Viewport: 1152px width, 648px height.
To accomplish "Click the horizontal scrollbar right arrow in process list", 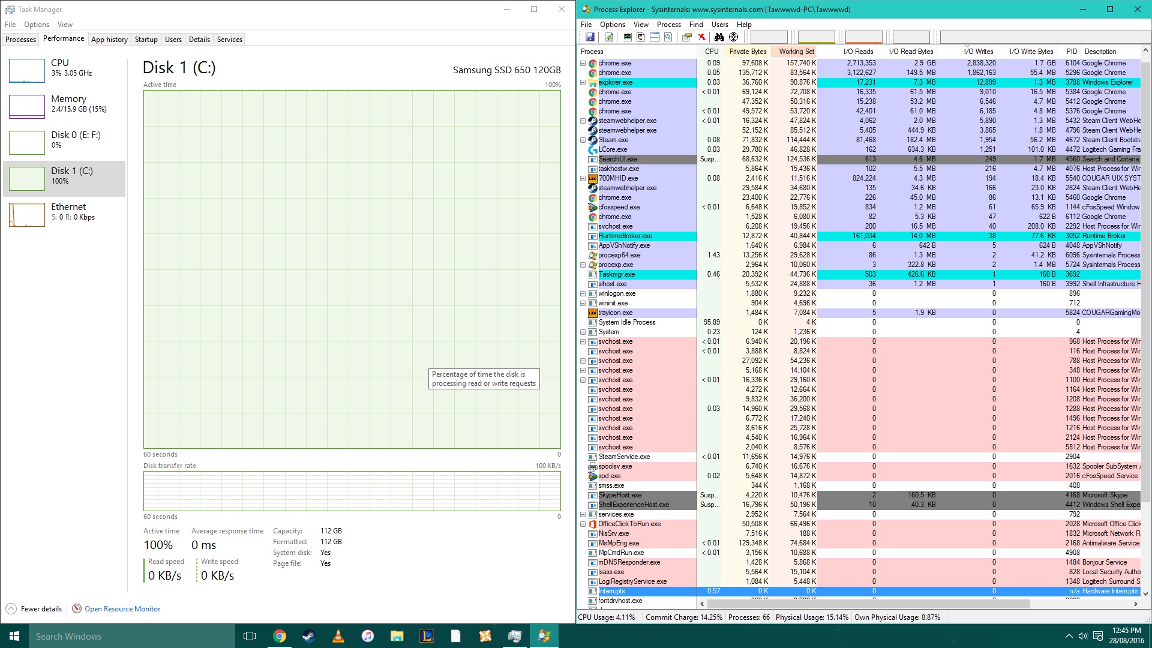I will point(1135,604).
